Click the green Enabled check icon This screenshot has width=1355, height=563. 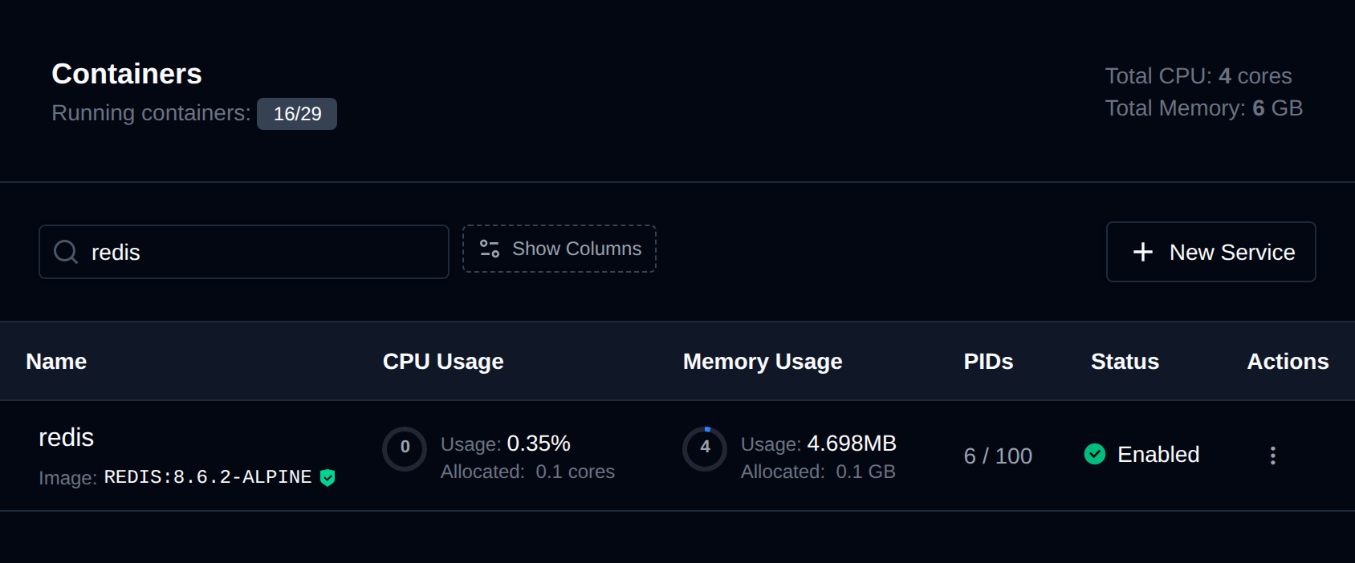[1095, 454]
